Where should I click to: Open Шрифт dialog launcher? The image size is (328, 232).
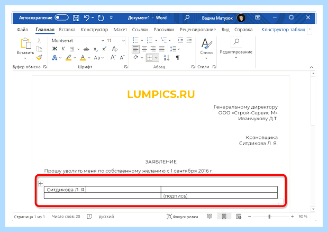tap(126, 67)
